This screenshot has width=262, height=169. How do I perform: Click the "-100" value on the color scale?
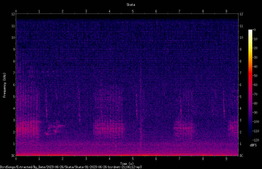[x=256, y=122]
